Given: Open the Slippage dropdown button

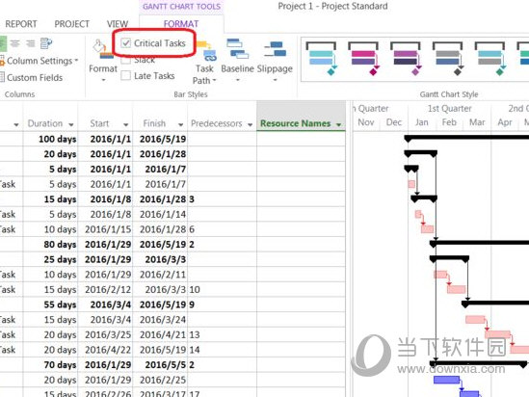Looking at the screenshot, I should tap(275, 61).
